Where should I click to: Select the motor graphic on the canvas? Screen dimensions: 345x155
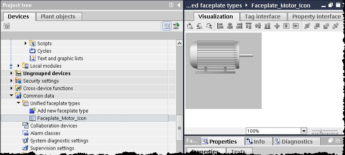221,57
